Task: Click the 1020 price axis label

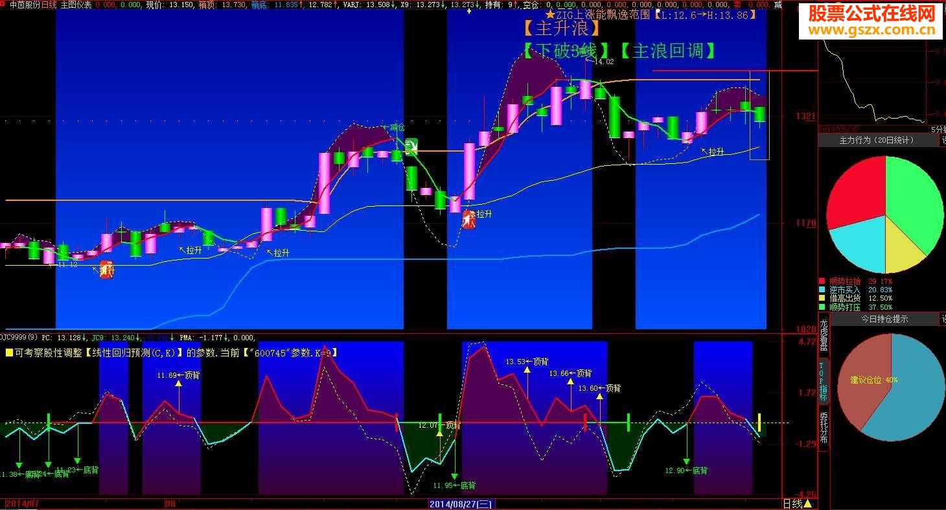Action: [x=805, y=329]
